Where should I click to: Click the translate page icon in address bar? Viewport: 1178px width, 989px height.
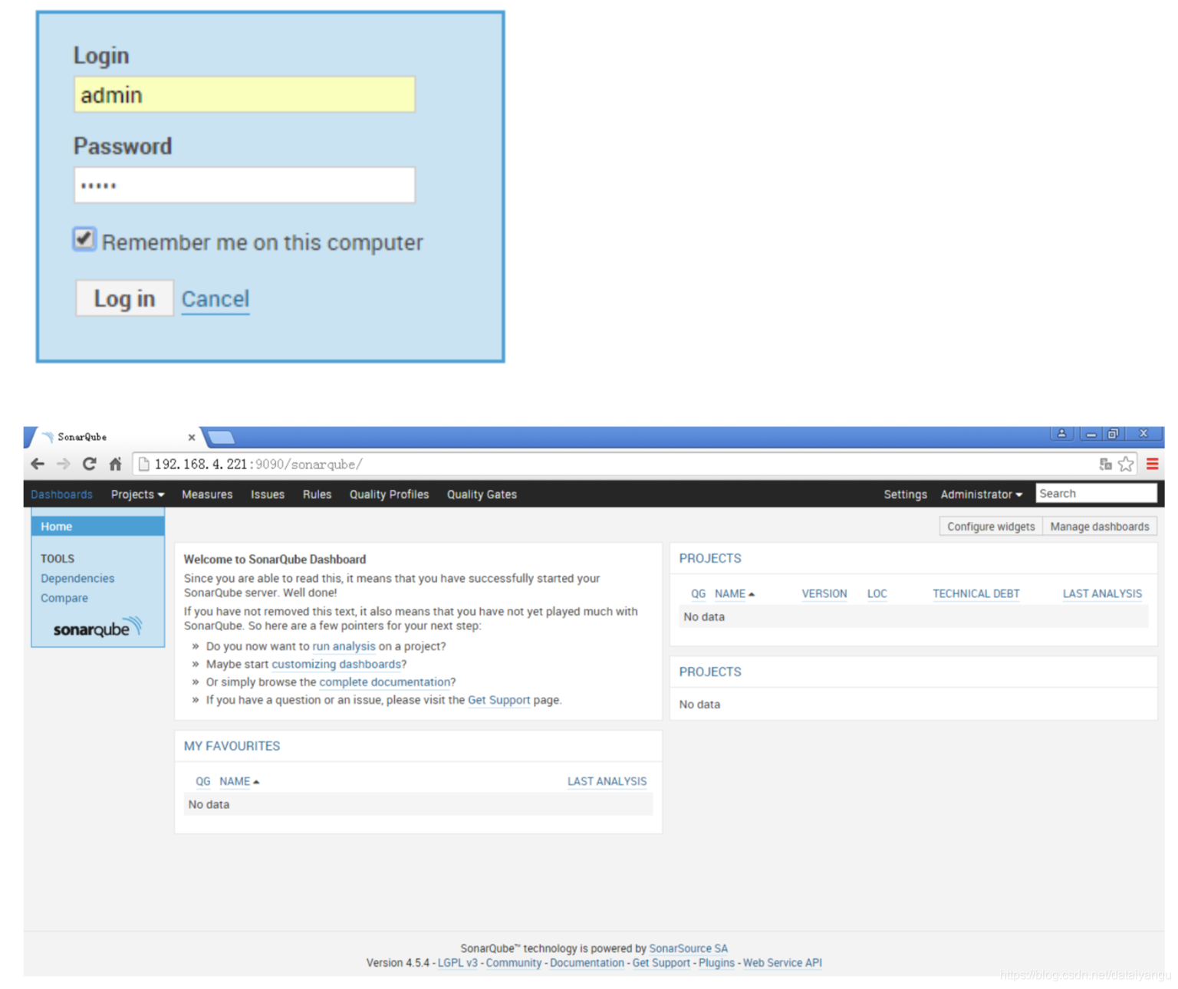pos(1105,464)
